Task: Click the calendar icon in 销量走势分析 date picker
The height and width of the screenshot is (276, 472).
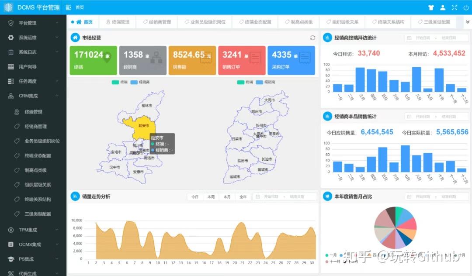Action: (257, 196)
